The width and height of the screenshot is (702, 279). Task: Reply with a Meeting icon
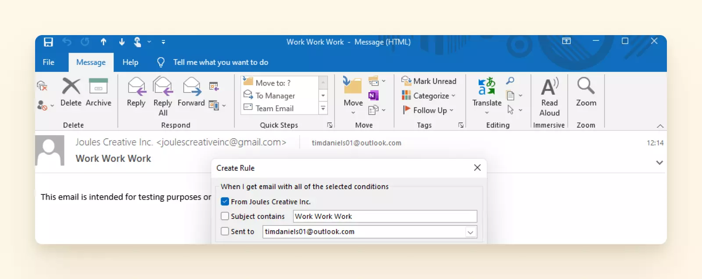pyautogui.click(x=214, y=86)
